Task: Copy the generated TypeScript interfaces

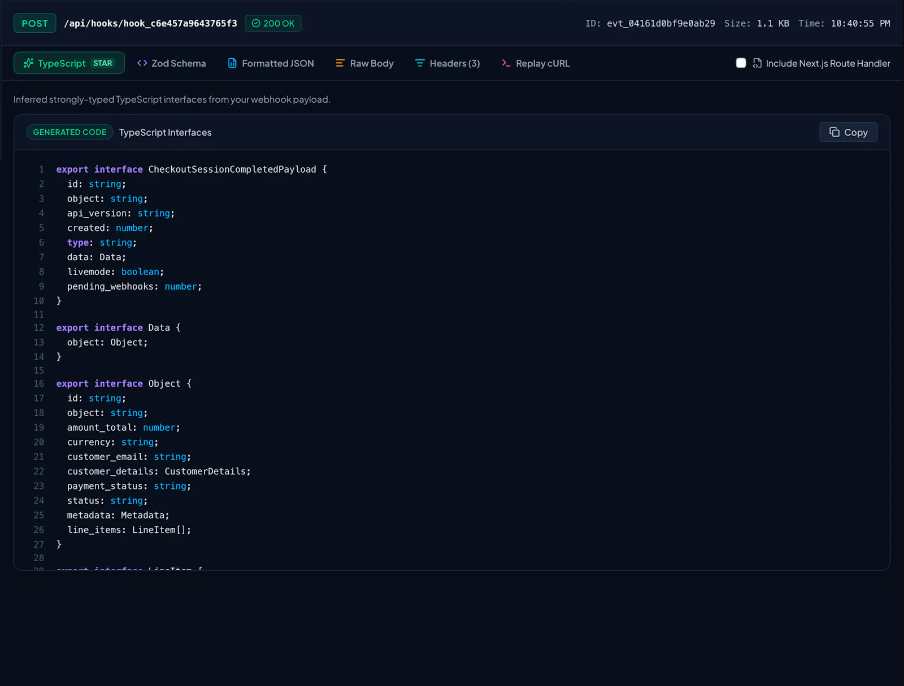Action: coord(848,132)
